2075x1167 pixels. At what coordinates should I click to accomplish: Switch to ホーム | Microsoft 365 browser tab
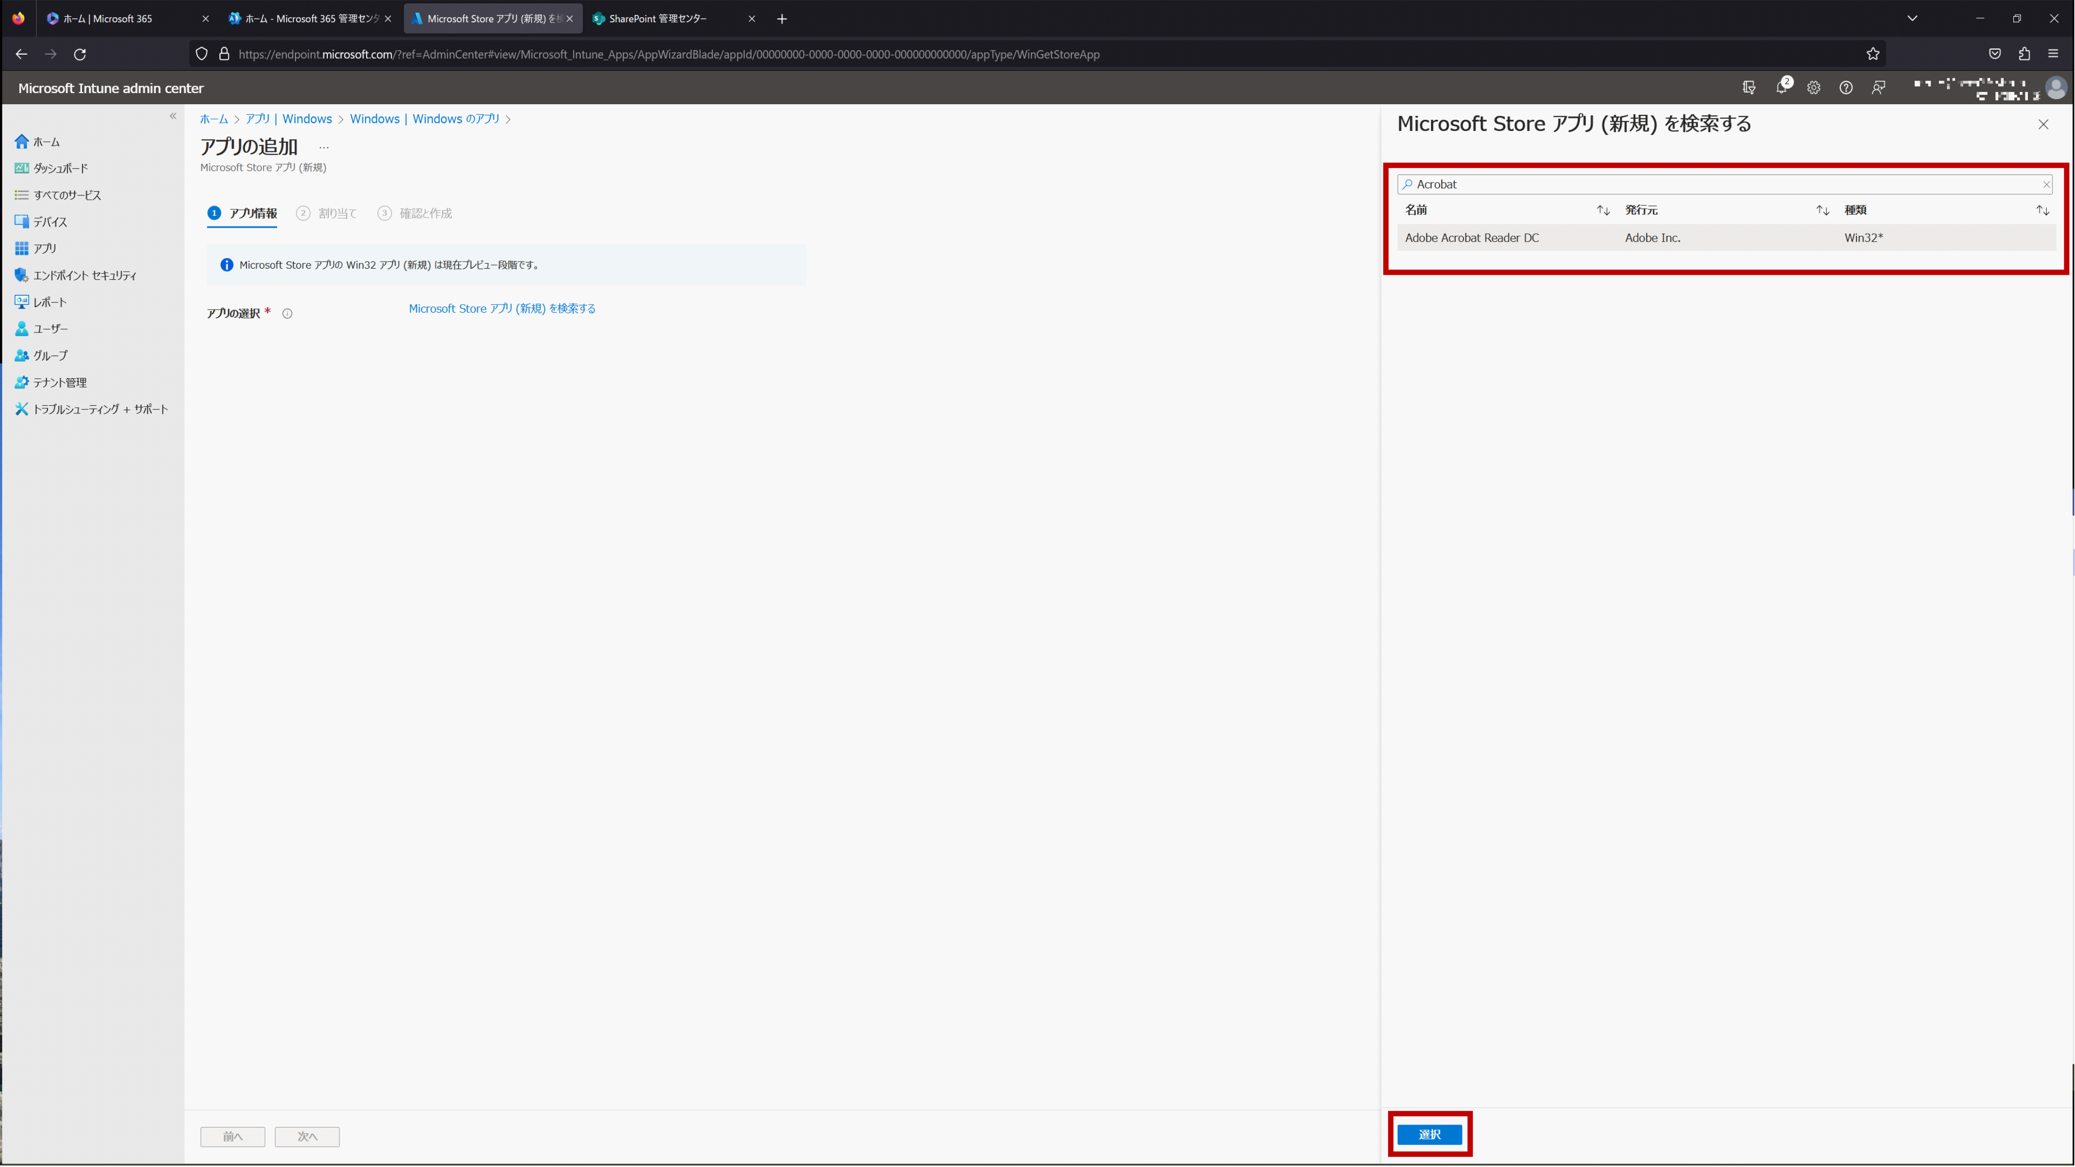coord(126,19)
